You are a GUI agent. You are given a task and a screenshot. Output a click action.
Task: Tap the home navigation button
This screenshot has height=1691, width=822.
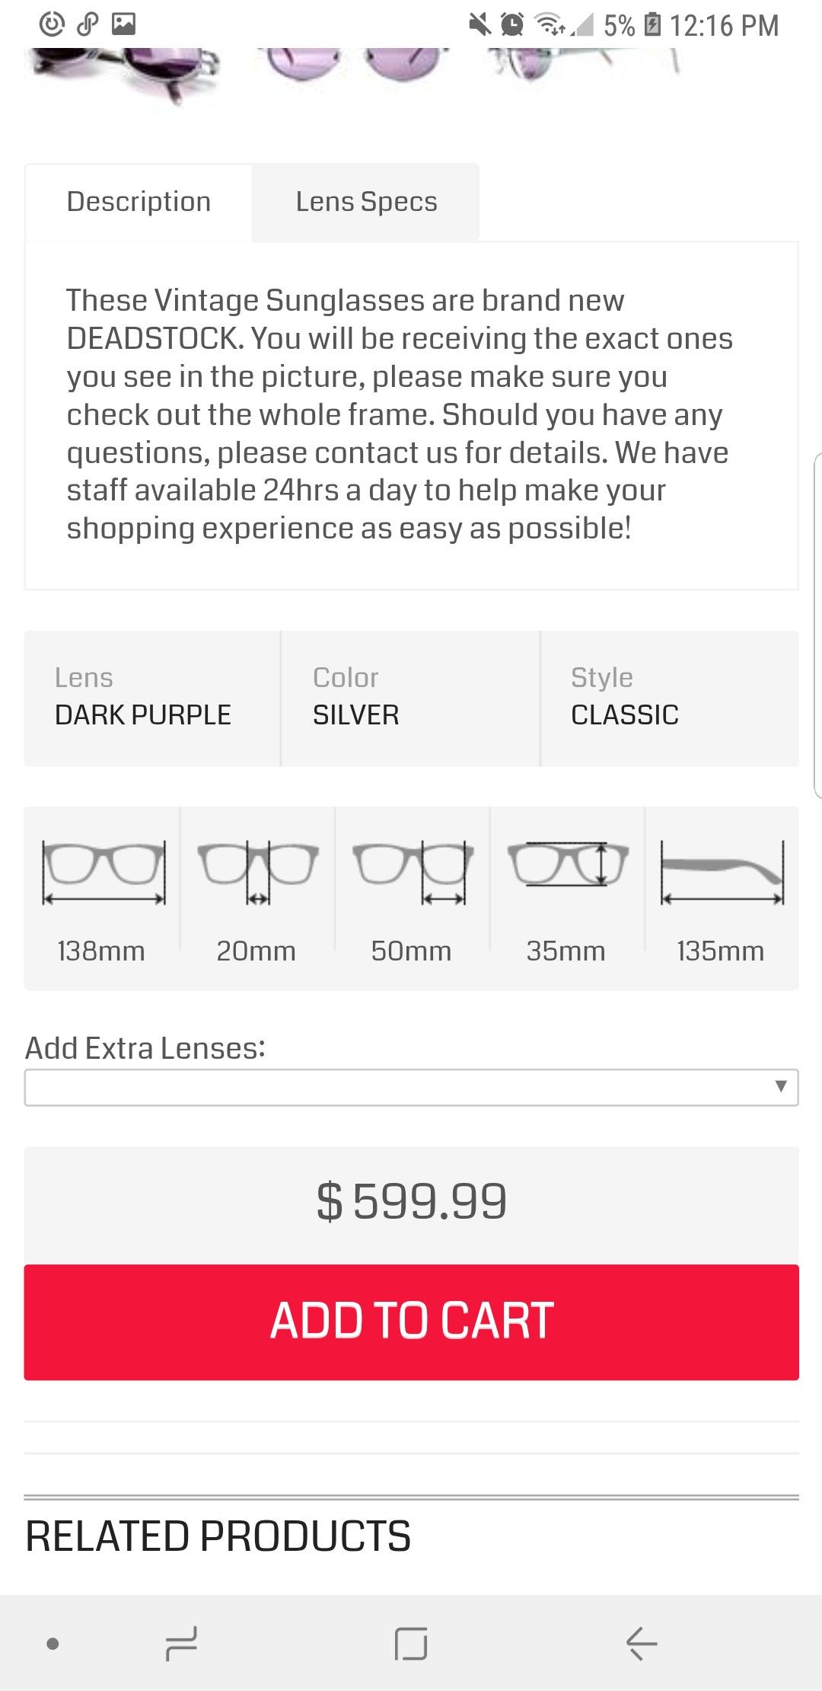click(411, 1643)
